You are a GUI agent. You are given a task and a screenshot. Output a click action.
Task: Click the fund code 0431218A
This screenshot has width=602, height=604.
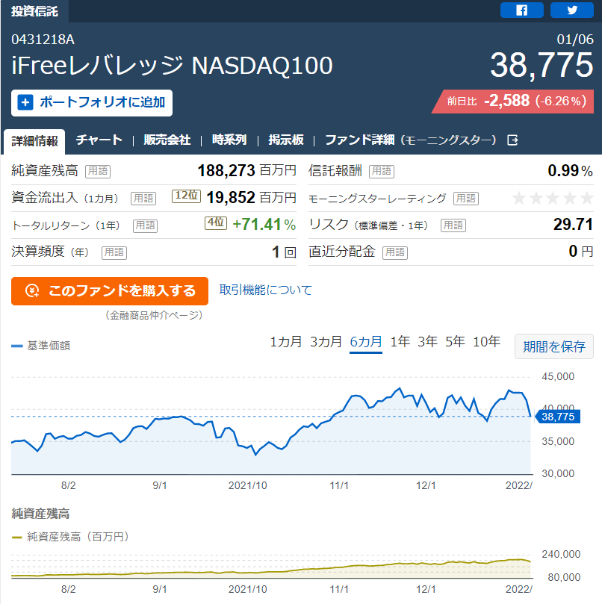43,40
